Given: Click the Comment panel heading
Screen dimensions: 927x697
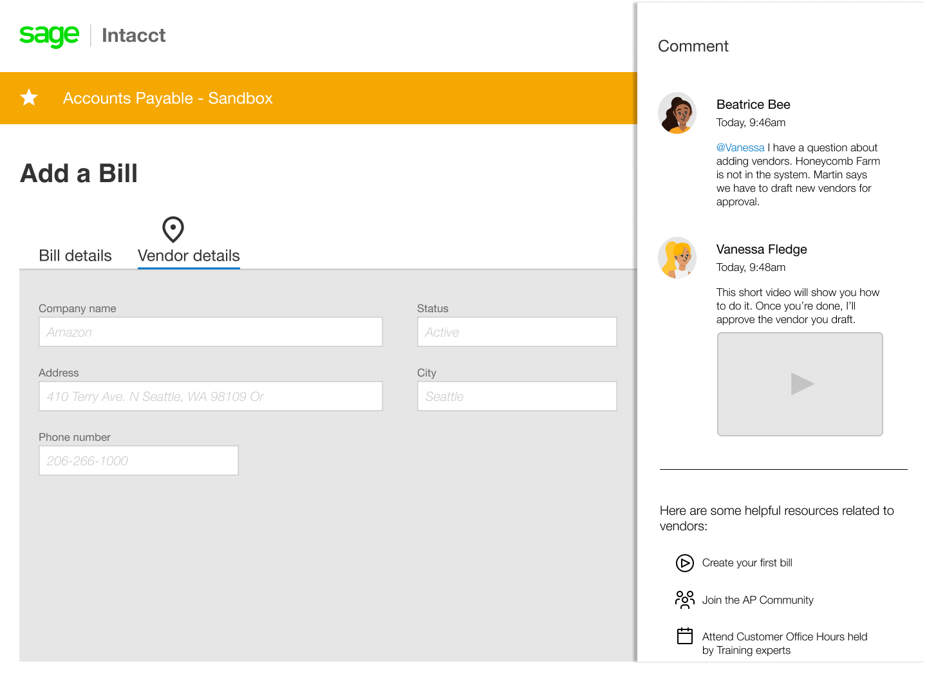Looking at the screenshot, I should [693, 46].
